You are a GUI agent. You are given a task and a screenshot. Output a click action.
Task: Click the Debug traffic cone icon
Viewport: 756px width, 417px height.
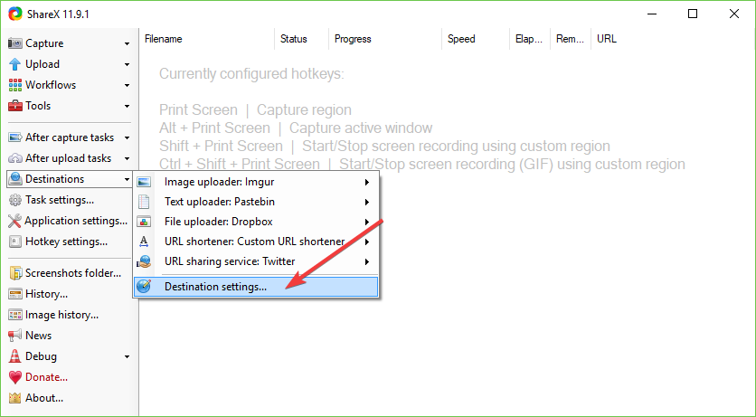coord(15,356)
